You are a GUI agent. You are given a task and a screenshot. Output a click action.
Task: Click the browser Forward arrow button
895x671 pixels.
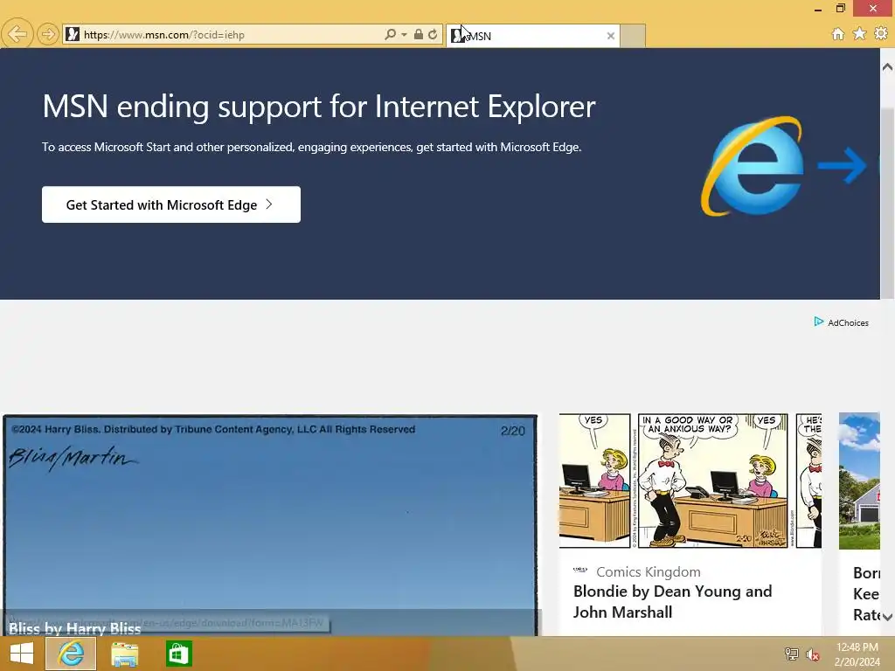48,34
